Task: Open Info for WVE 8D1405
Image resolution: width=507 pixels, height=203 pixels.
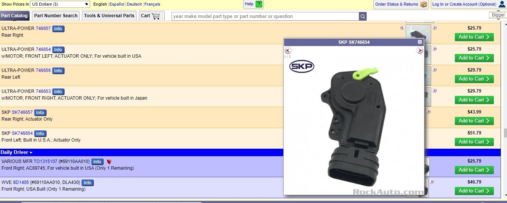Action: [87, 183]
